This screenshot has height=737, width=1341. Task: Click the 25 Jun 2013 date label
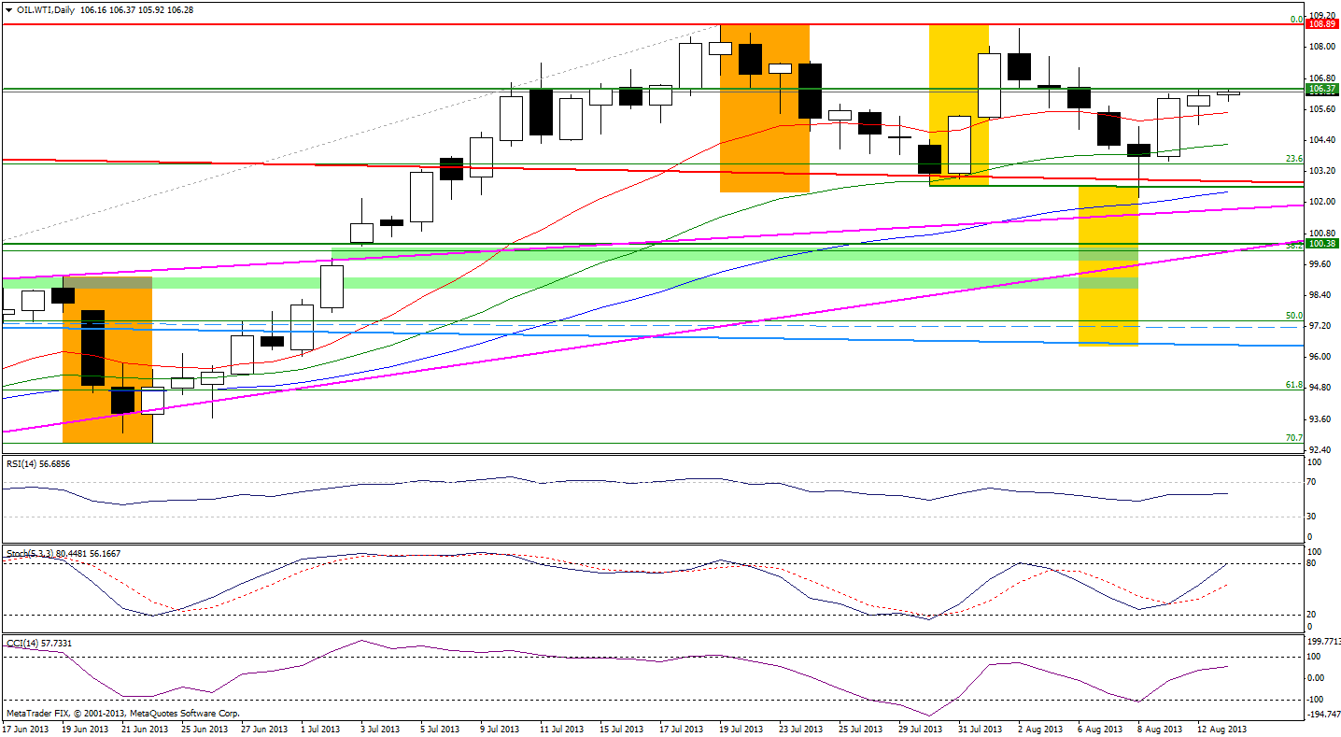(x=205, y=729)
